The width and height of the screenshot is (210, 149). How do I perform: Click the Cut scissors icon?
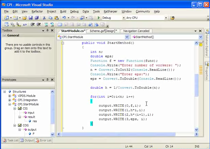click(x=44, y=18)
